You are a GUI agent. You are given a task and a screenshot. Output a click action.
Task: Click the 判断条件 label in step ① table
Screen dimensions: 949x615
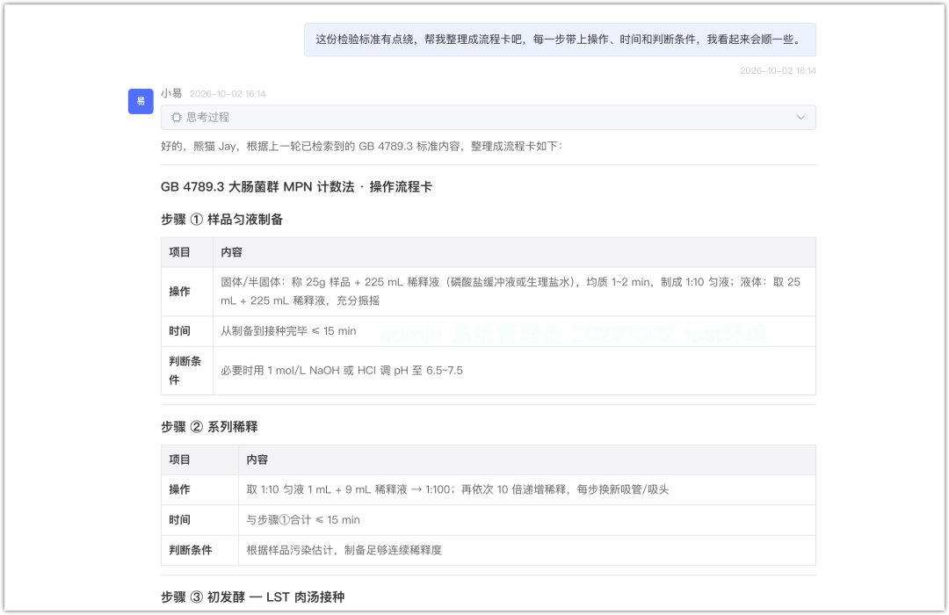(x=185, y=371)
